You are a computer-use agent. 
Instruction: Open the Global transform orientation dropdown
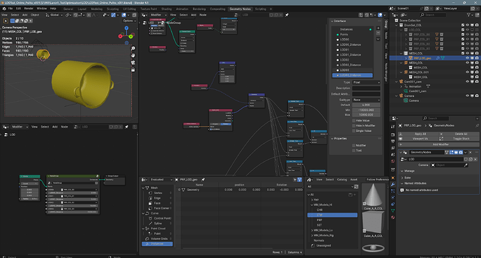[x=54, y=15]
